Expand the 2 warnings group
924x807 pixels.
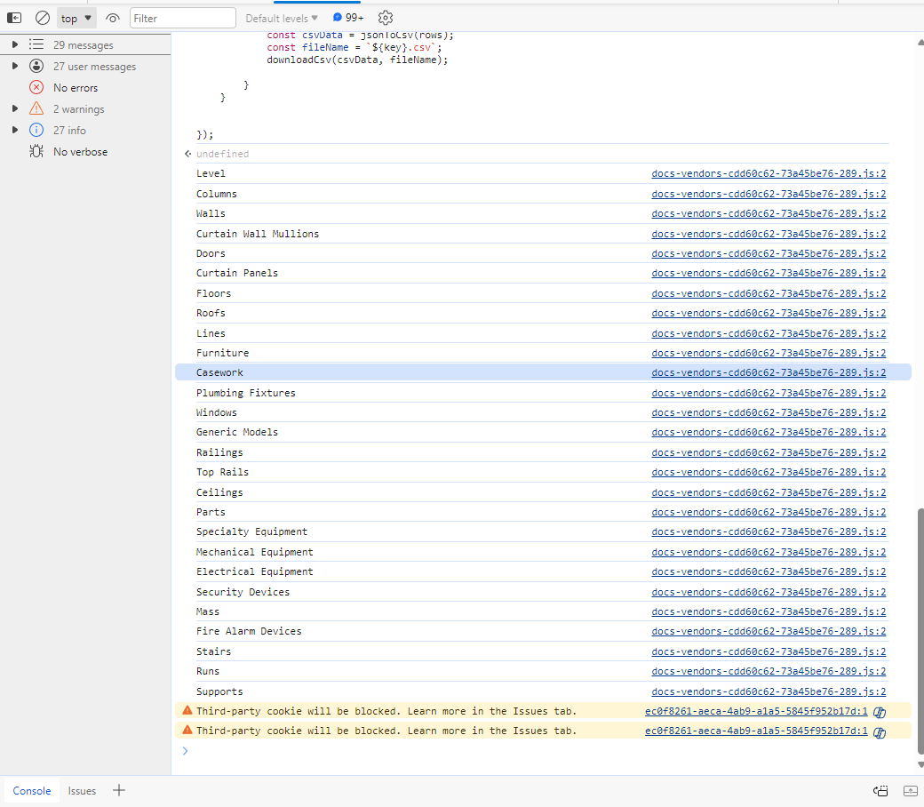(x=15, y=108)
